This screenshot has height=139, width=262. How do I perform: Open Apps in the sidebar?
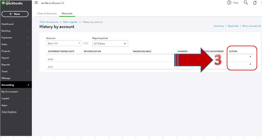click(4, 105)
